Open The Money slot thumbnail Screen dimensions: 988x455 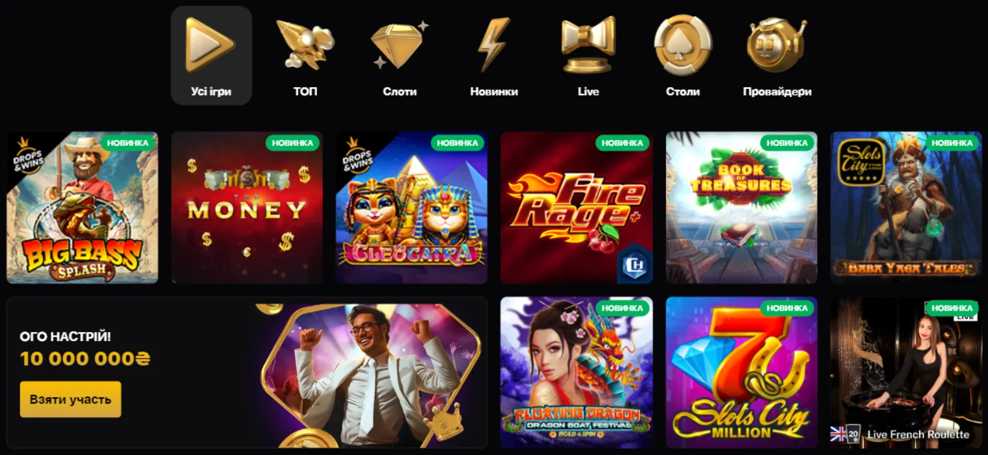[247, 208]
